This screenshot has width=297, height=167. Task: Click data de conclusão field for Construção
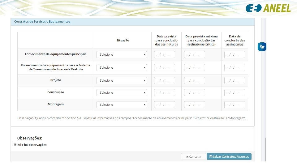tap(235, 92)
